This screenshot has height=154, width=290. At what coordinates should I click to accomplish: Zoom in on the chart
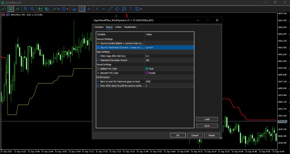25,9
